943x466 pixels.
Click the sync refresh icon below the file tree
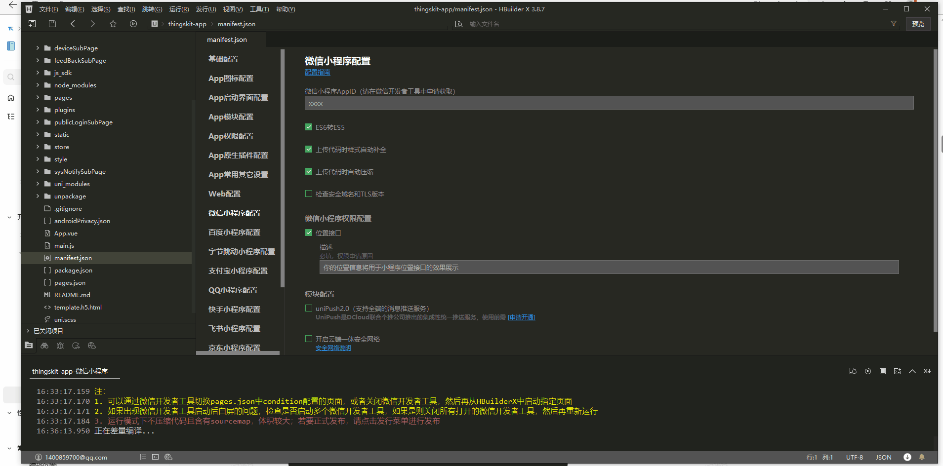point(76,346)
